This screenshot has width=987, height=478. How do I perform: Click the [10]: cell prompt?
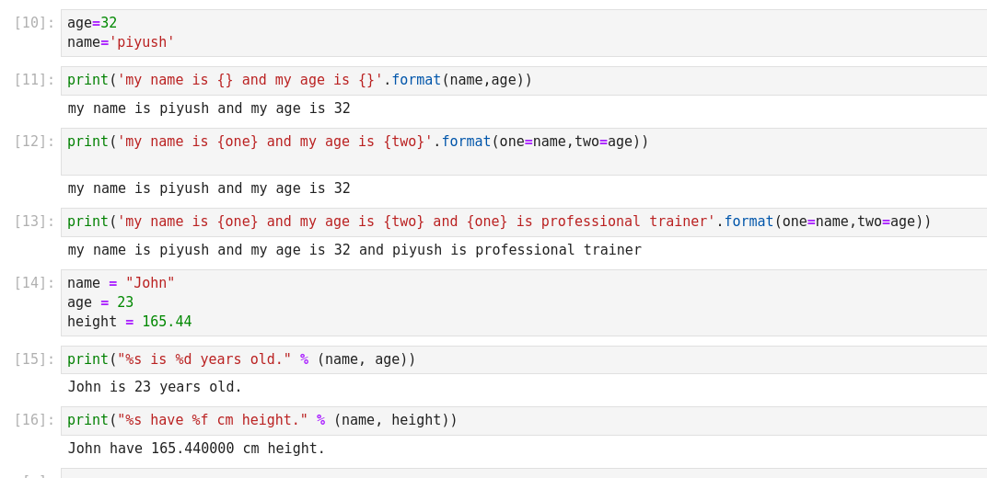[x=34, y=23]
